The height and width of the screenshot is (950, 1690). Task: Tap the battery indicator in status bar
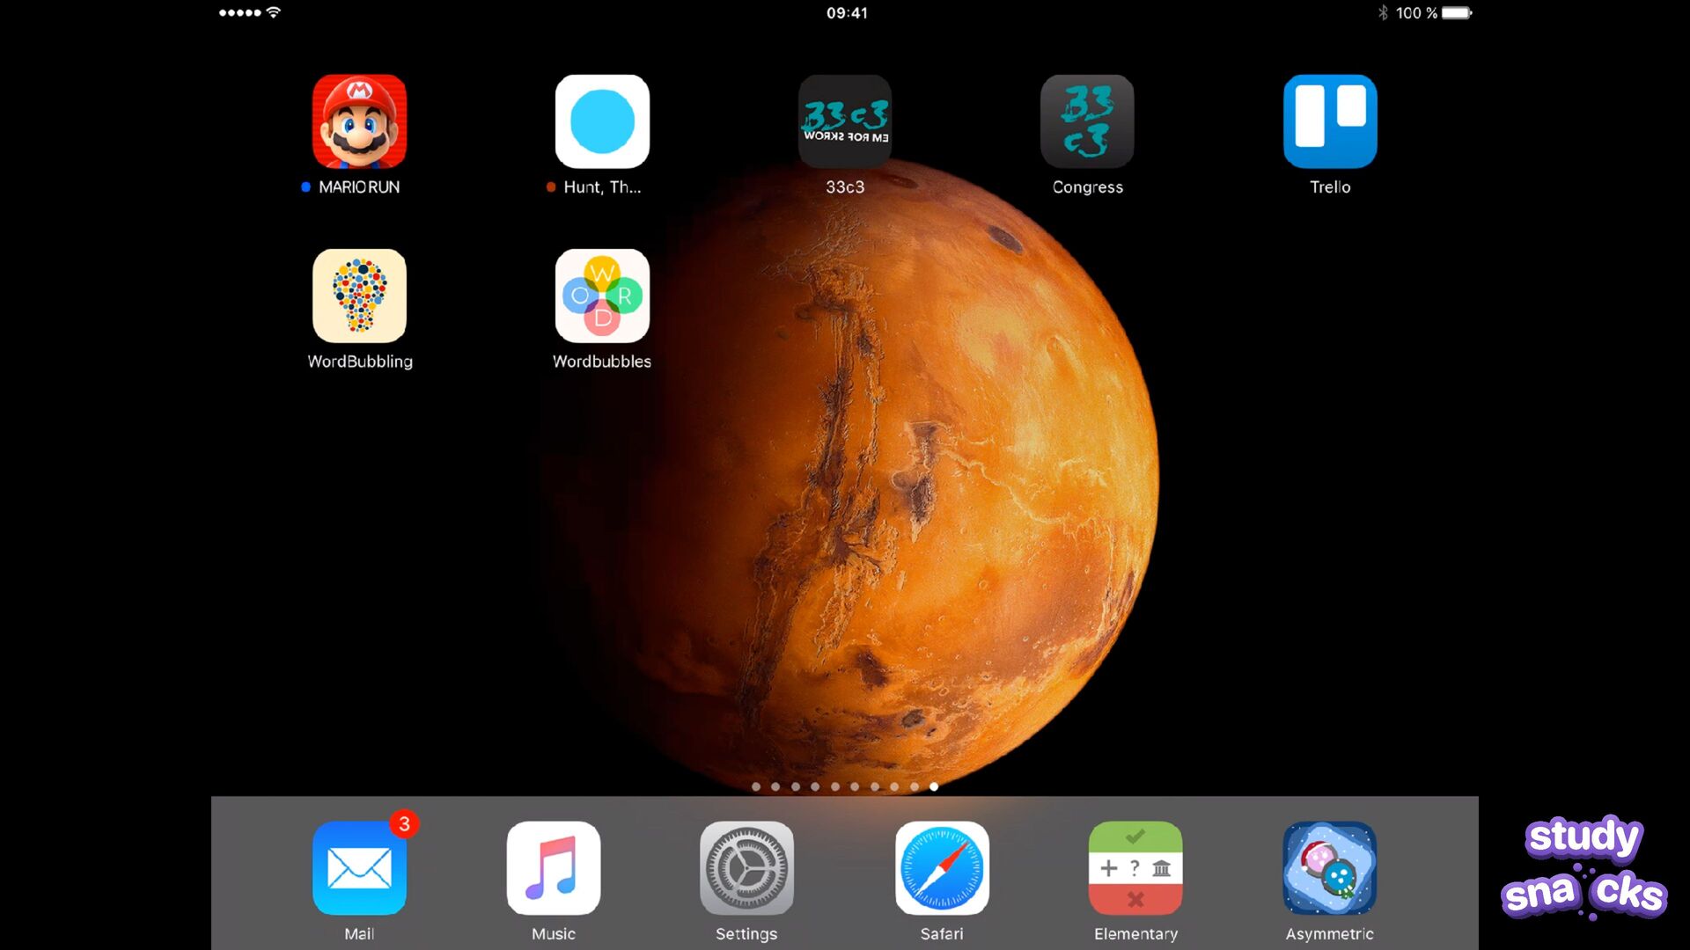(x=1456, y=13)
